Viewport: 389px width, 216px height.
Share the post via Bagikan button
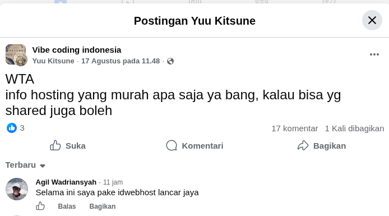[x=322, y=146]
